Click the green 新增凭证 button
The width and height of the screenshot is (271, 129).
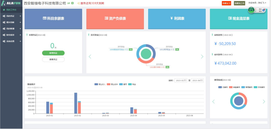pyautogui.click(x=53, y=53)
